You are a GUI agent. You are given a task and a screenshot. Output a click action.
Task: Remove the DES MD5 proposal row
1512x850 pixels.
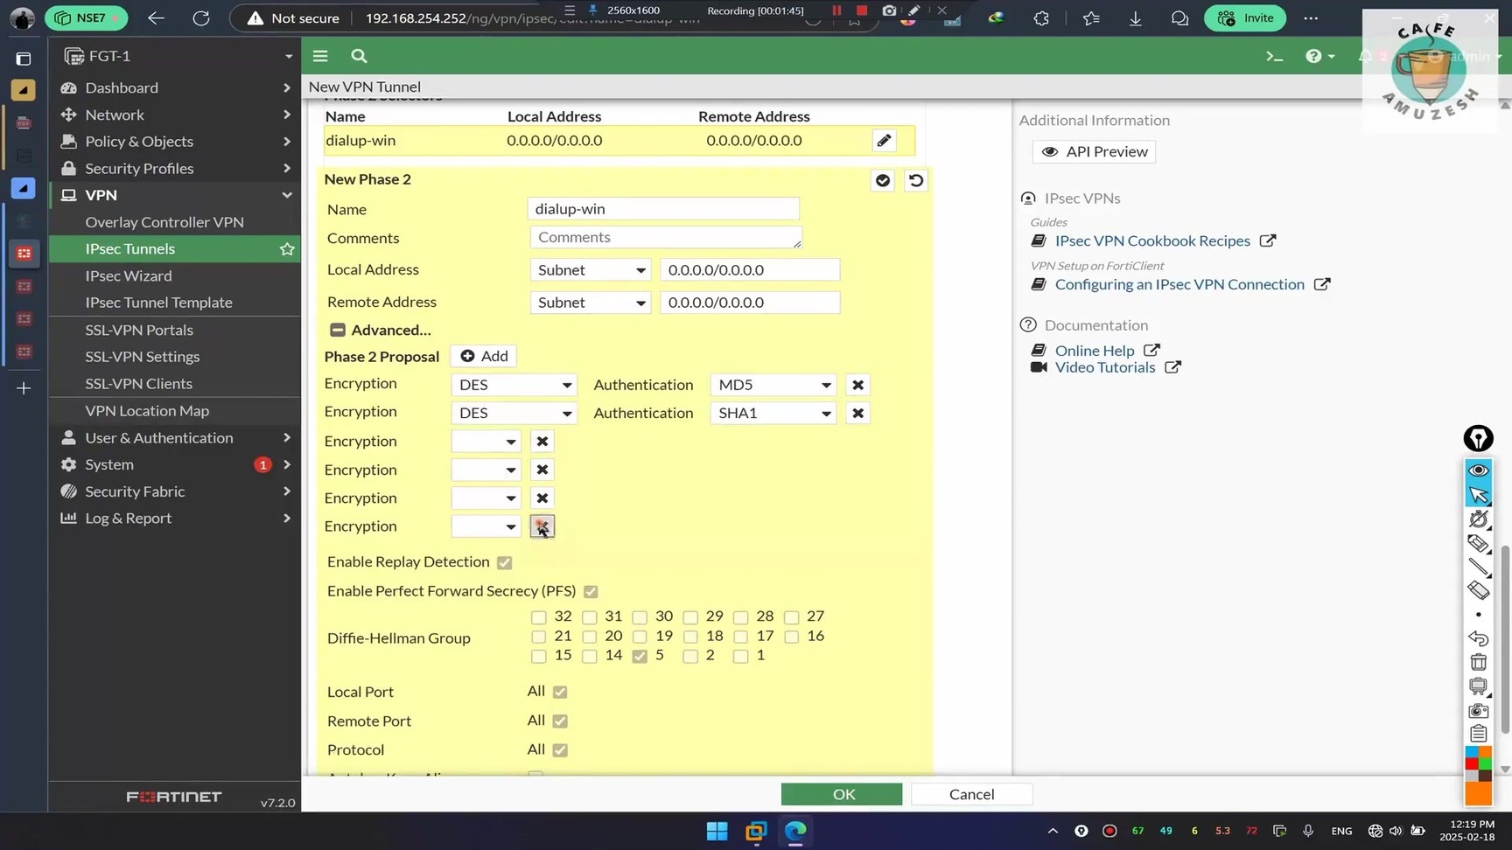click(857, 385)
